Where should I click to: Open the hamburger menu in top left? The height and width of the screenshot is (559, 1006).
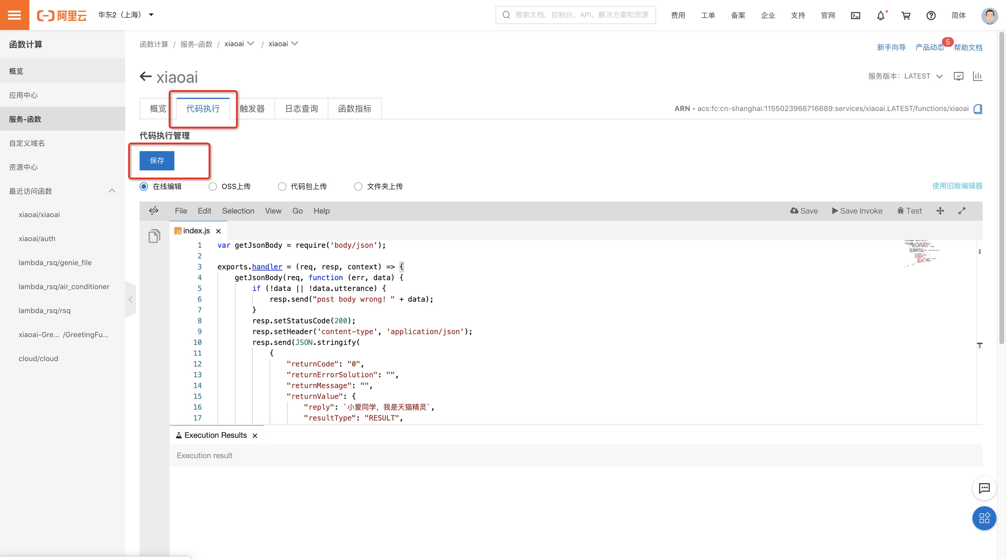click(14, 15)
